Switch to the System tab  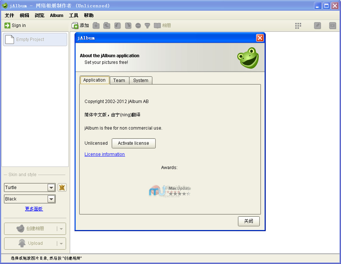coord(141,80)
